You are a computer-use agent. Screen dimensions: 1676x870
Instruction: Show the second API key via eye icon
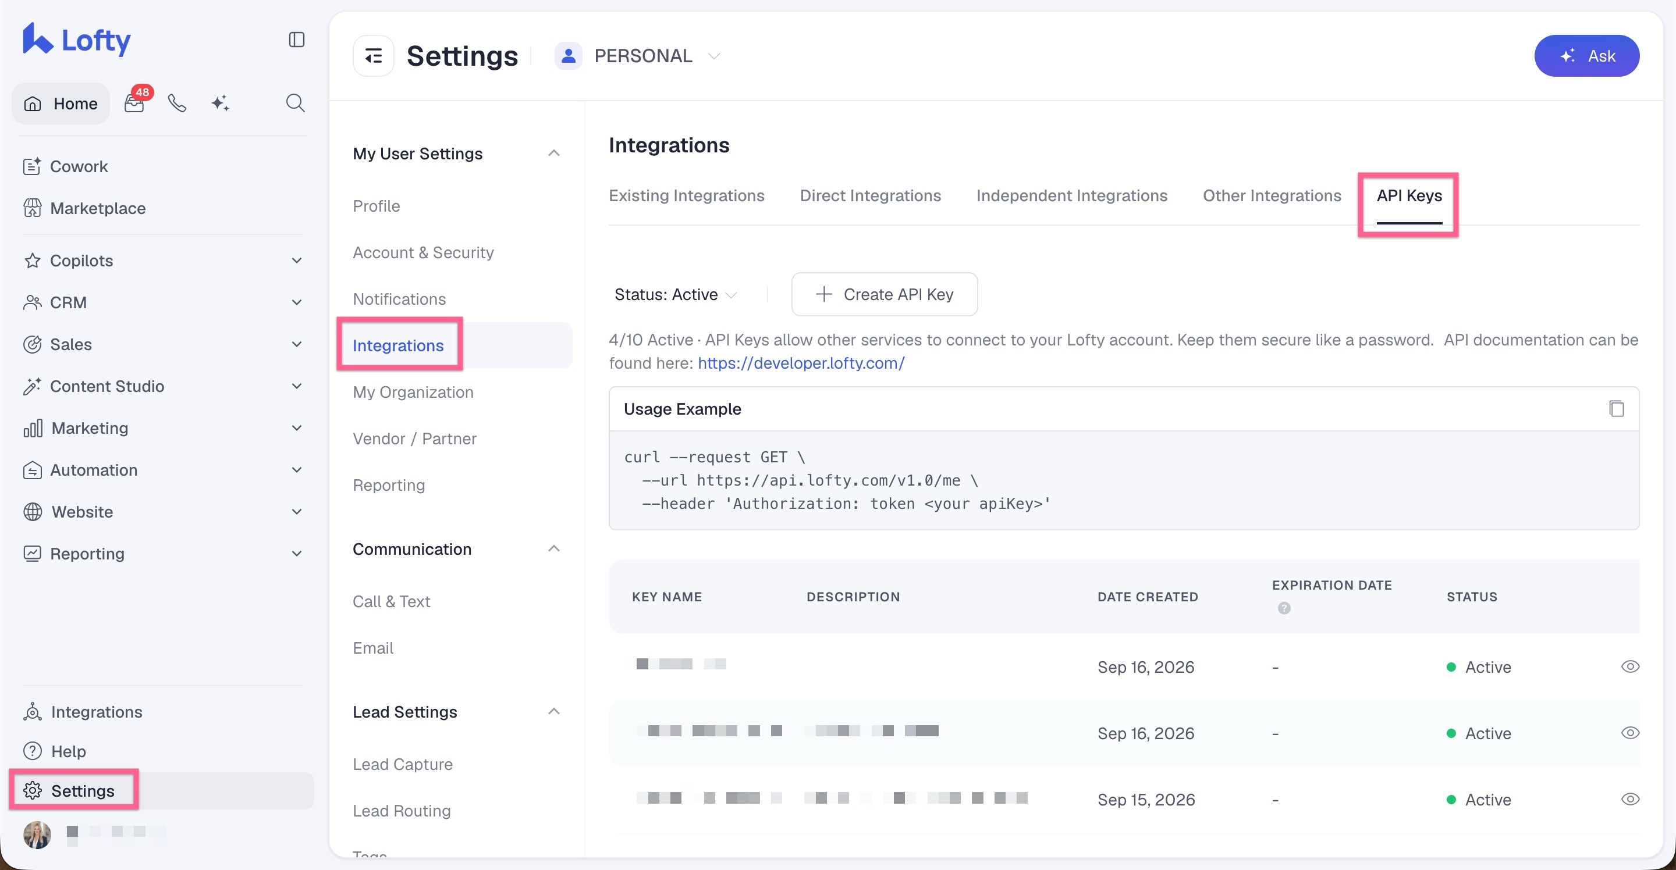[1630, 733]
